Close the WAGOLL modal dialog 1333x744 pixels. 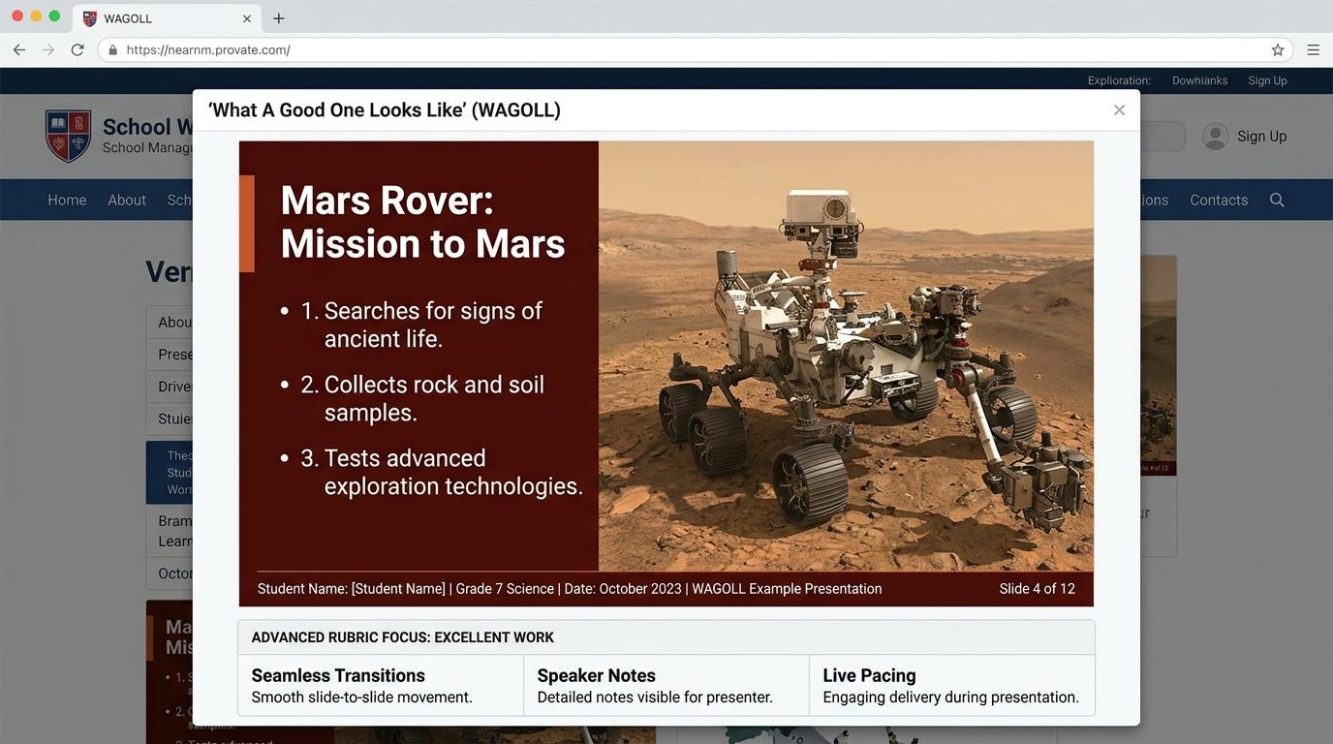[x=1119, y=110]
